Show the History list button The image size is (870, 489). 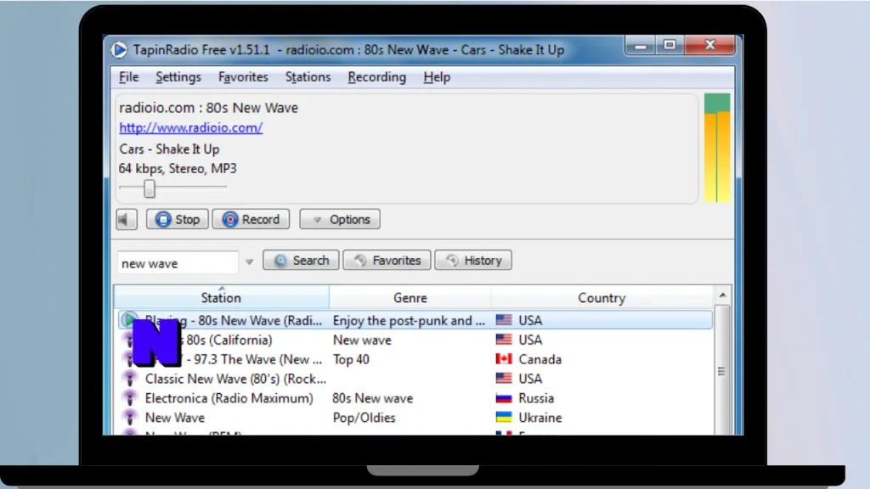(x=473, y=261)
